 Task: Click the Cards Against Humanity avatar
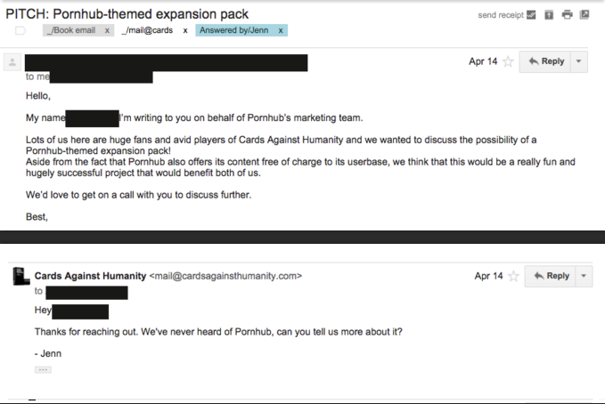pos(20,276)
